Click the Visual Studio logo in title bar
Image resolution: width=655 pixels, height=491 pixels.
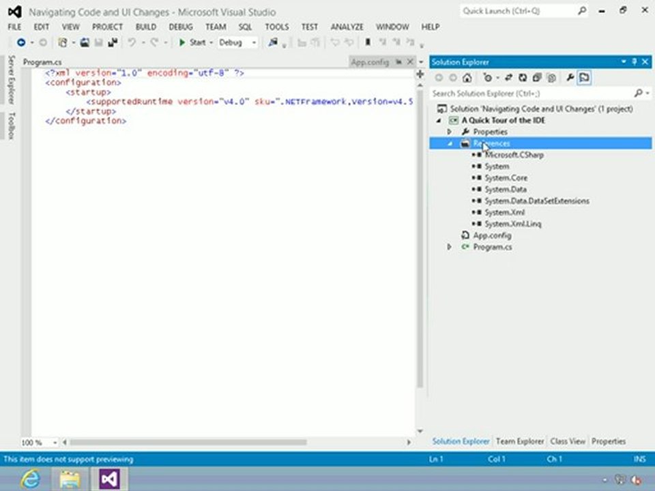pos(14,12)
